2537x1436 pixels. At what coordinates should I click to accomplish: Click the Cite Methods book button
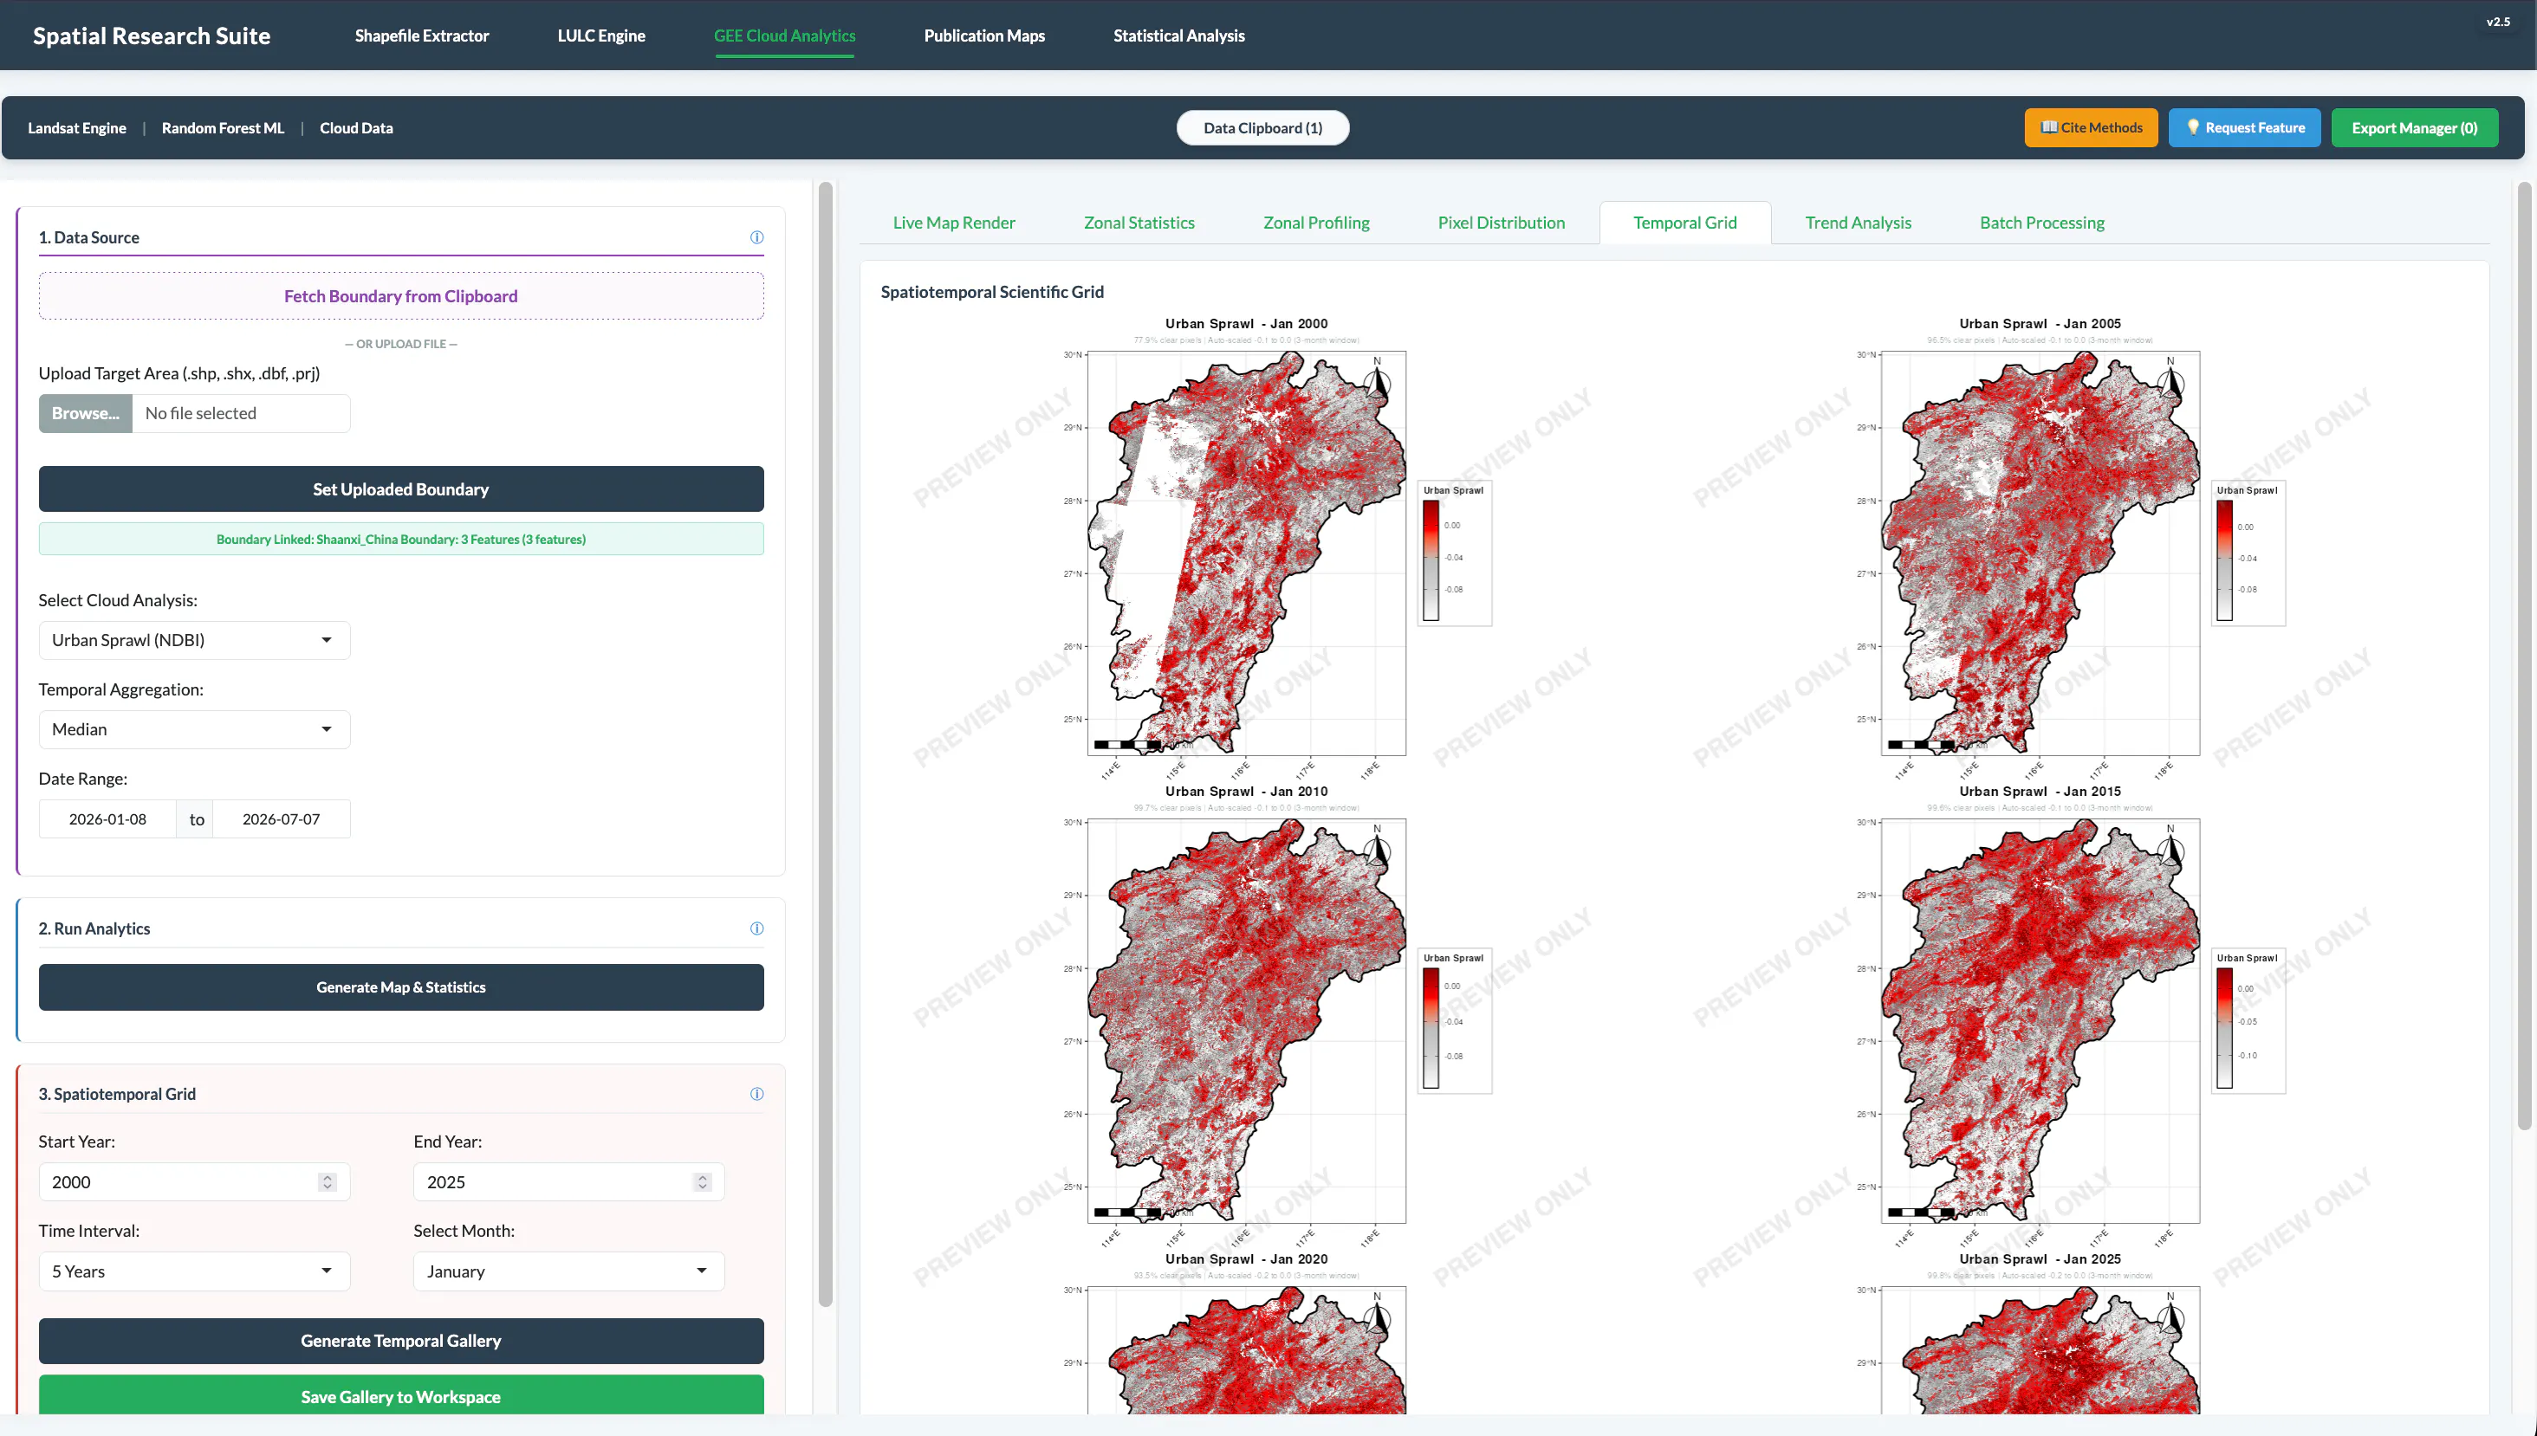(2091, 127)
